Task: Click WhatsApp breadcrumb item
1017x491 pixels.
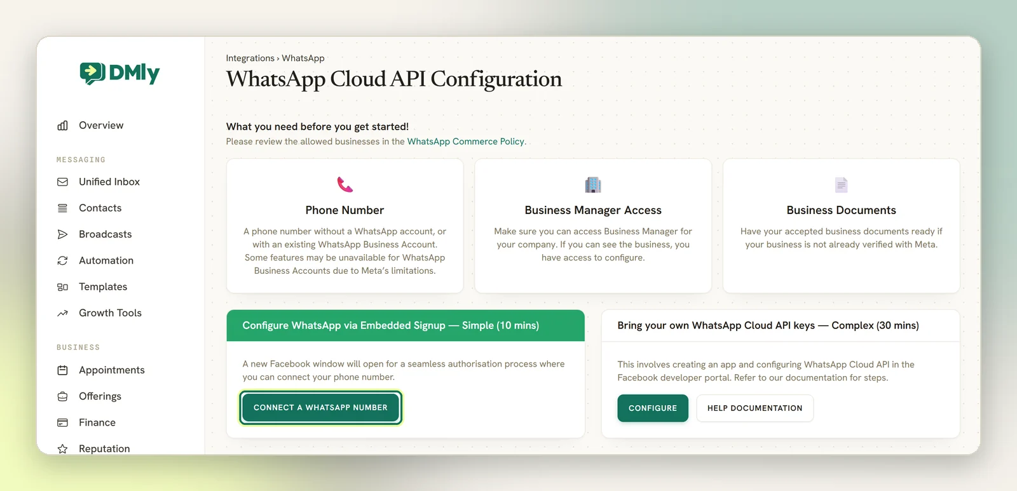Action: 303,58
